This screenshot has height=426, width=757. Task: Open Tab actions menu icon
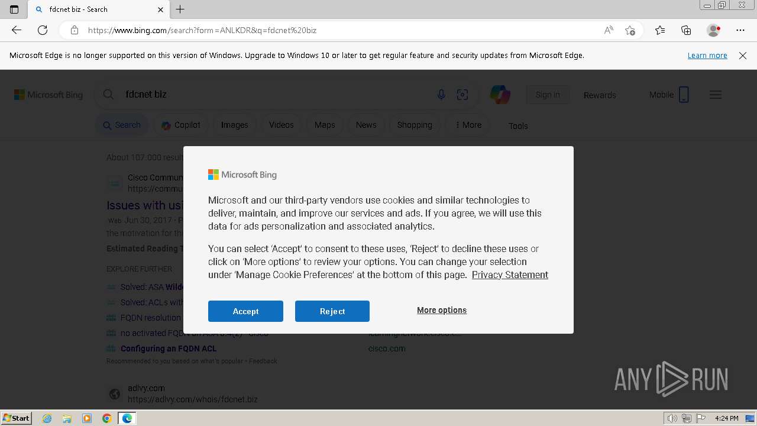coord(14,9)
